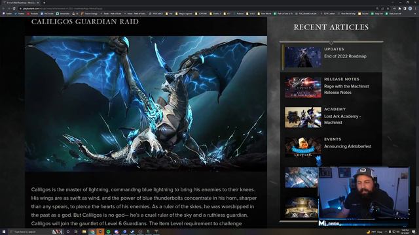
Task: Open the End of 2022 Roadmap article
Action: 345,56
